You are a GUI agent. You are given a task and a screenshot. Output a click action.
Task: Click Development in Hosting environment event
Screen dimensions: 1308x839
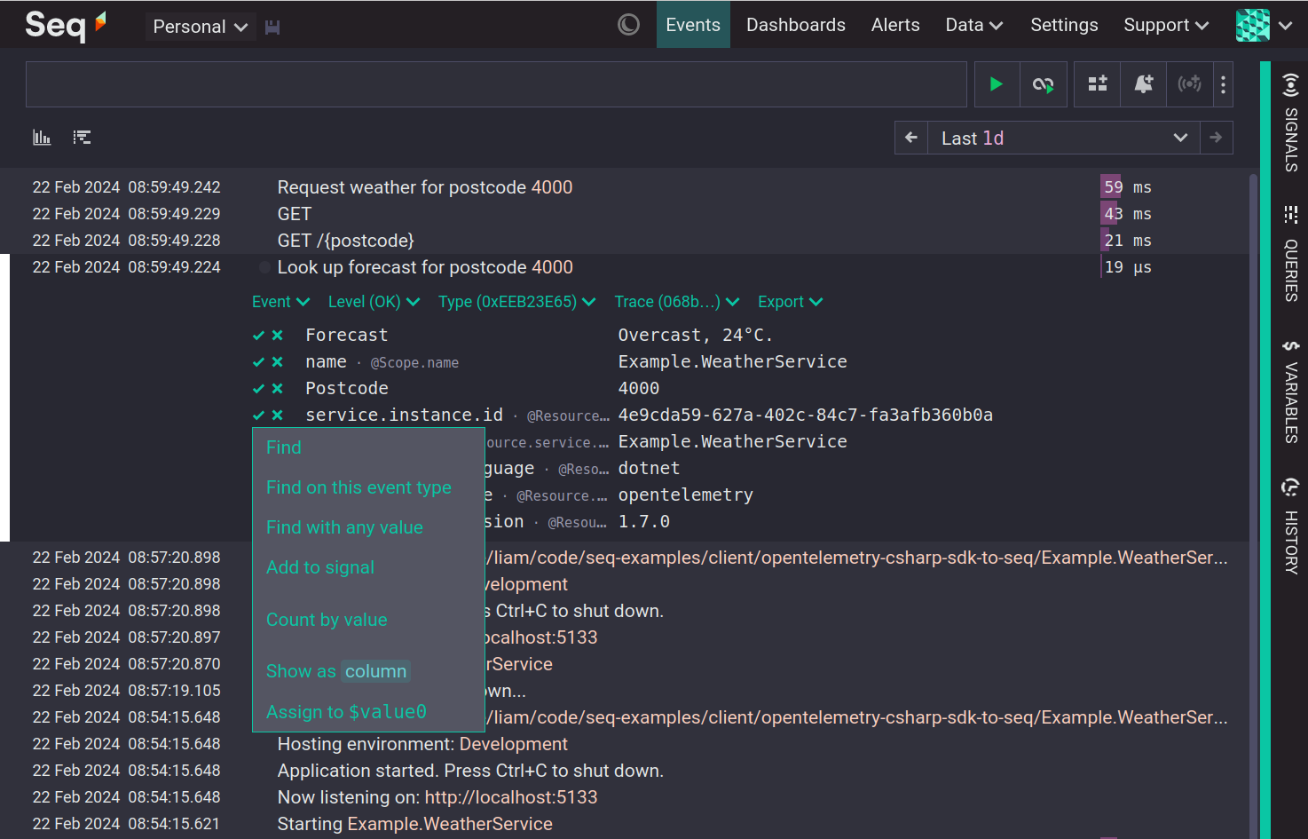513,744
